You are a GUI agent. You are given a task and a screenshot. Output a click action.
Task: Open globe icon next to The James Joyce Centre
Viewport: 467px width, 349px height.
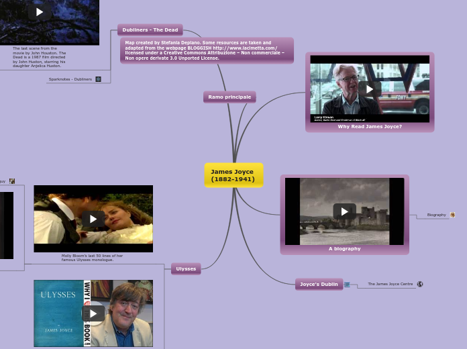coord(420,284)
